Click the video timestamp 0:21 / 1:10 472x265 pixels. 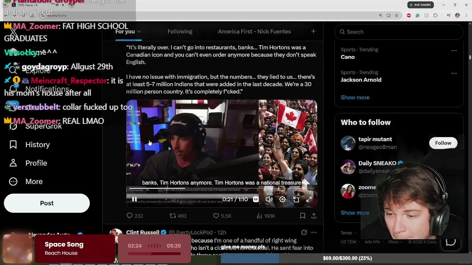(x=235, y=199)
